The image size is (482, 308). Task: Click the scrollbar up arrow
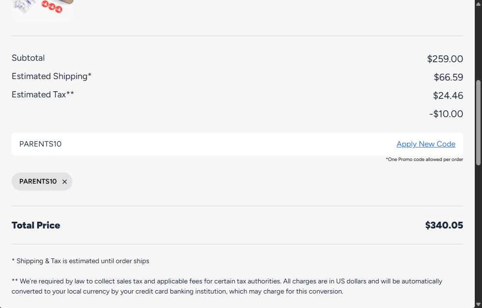478,4
